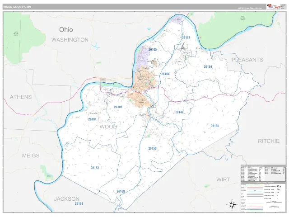Click the WOOD COUNTY, WV title bar

(135, 7)
